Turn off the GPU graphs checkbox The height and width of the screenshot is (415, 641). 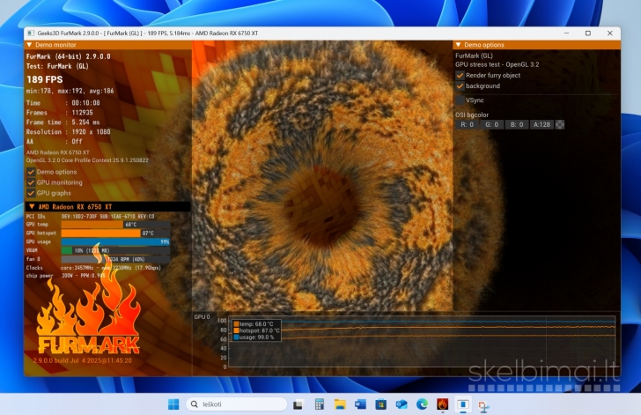31,192
